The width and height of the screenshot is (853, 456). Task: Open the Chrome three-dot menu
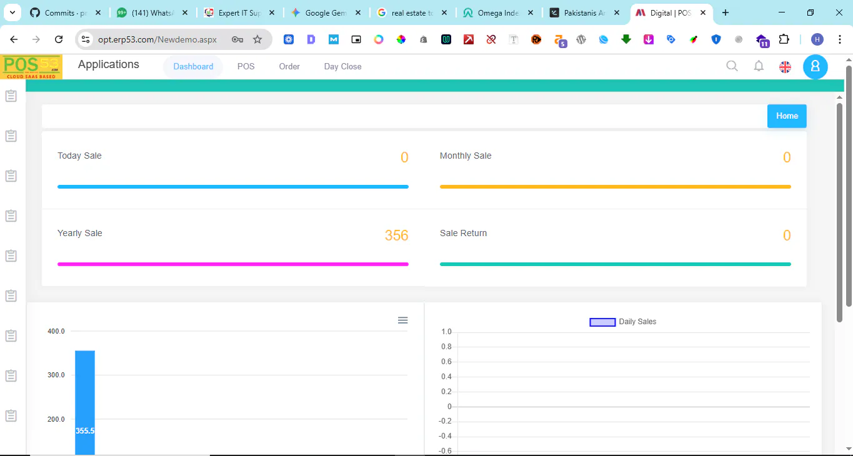click(839, 39)
